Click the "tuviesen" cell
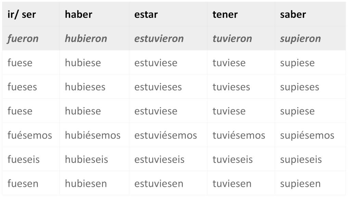349x198 pixels. pyautogui.click(x=232, y=184)
